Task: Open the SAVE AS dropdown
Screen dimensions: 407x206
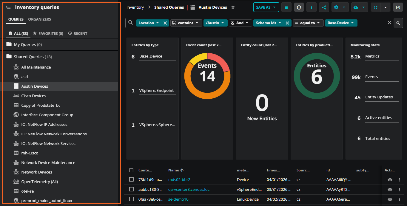Action: [266, 7]
